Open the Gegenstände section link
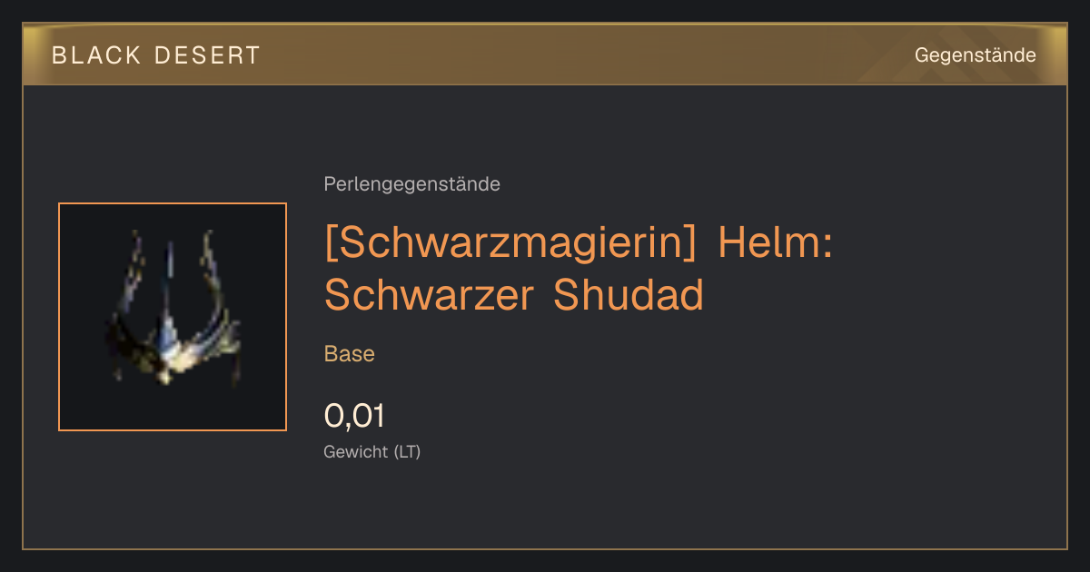The height and width of the screenshot is (572, 1090). [x=975, y=55]
